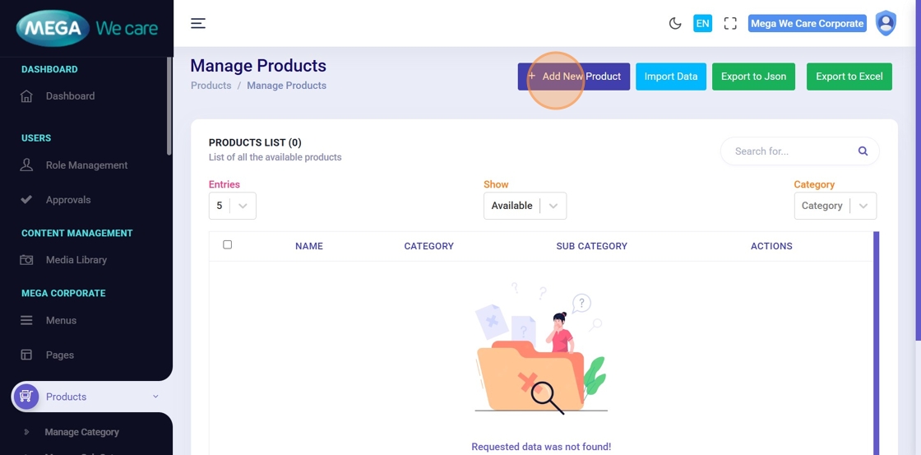The image size is (921, 455).
Task: Click the Media Library camera icon
Action: (26, 260)
